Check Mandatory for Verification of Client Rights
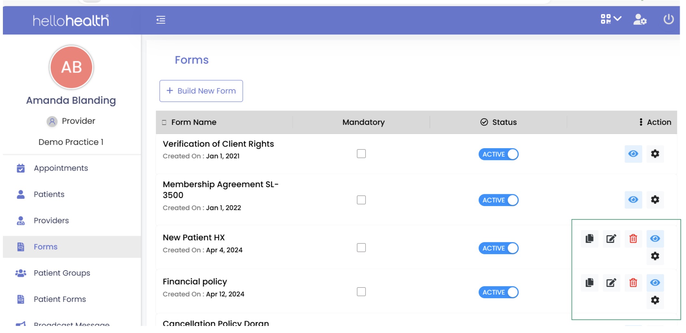This screenshot has width=686, height=333. tap(361, 154)
